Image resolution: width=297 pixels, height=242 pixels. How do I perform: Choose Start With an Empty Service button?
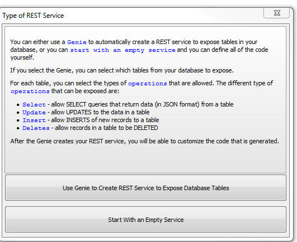coord(145,220)
